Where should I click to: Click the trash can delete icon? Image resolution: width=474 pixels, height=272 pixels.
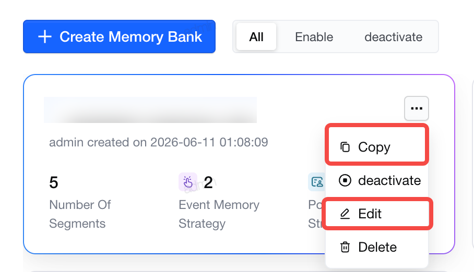[345, 247]
